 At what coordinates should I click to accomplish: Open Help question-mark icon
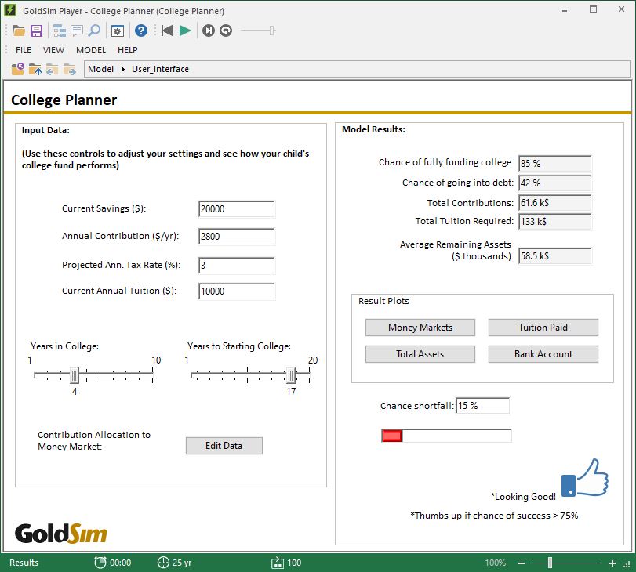[x=140, y=31]
